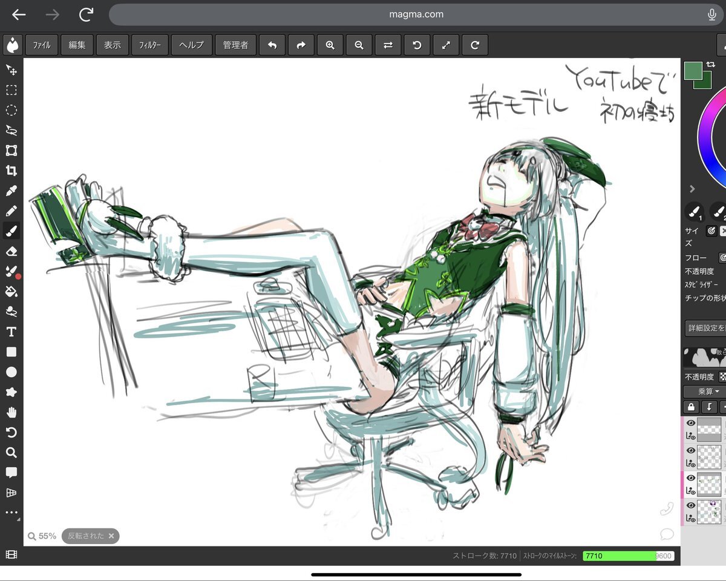Select the Eraser tool
The width and height of the screenshot is (726, 581).
(x=11, y=251)
